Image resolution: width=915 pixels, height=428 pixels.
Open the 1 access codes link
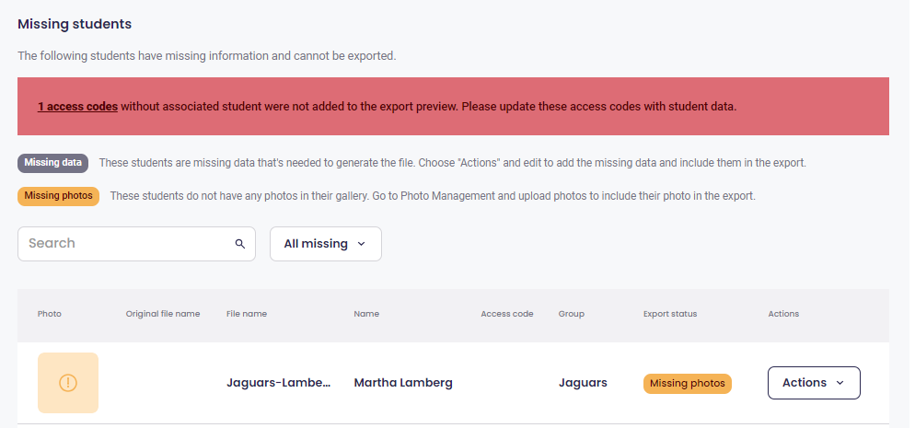(x=77, y=107)
